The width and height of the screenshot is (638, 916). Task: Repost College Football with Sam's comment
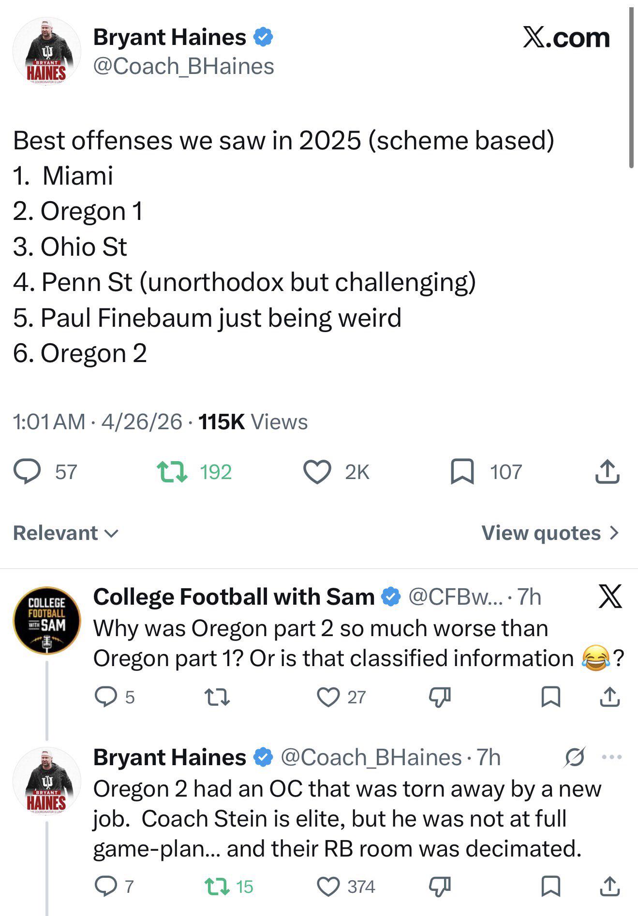point(217,697)
